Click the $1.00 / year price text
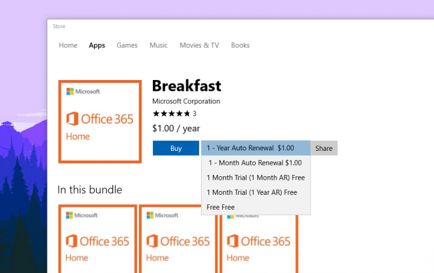The height and width of the screenshot is (273, 434). click(176, 128)
